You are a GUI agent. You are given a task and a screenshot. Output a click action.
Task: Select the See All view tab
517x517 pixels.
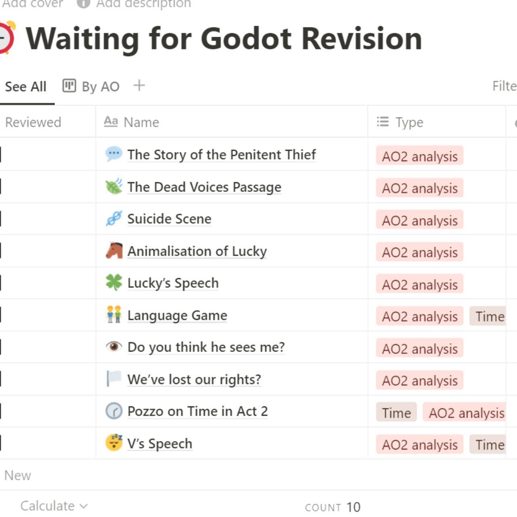pos(25,86)
